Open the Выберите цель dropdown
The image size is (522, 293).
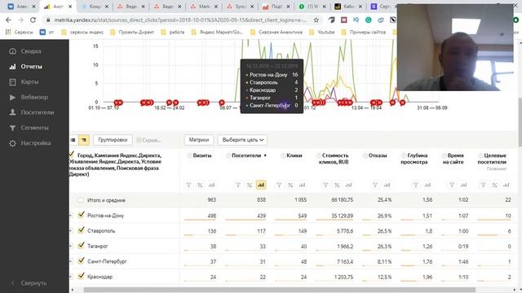point(243,140)
